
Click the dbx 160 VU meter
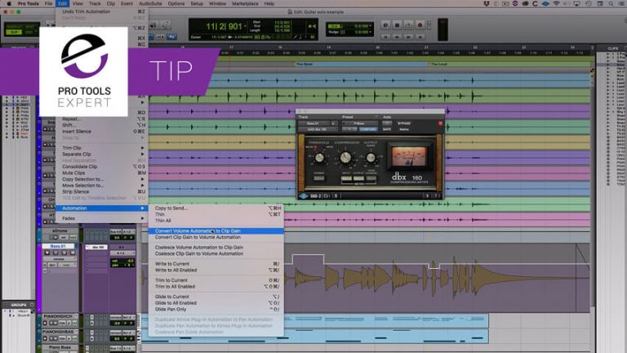pos(409,156)
